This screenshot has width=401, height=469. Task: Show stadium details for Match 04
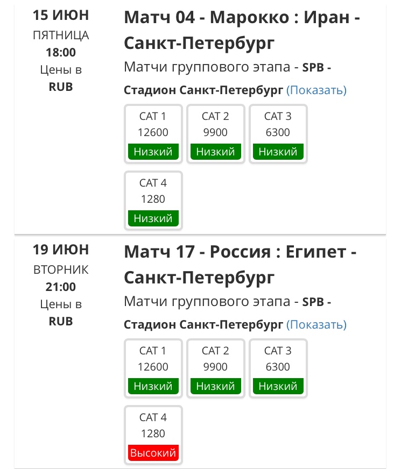click(316, 90)
